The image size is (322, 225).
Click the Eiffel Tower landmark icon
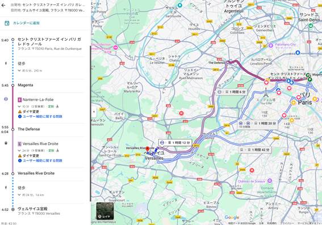point(266,93)
